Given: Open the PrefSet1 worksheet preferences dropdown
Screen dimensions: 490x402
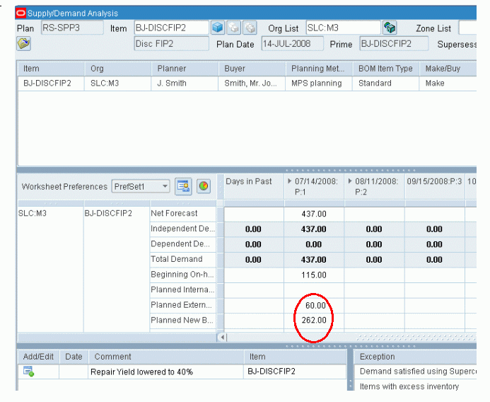Looking at the screenshot, I should 141,187.
